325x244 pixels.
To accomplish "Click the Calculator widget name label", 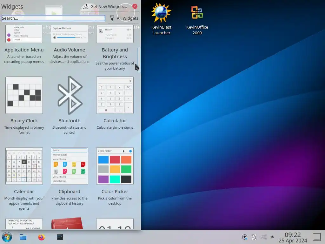I will point(115,121).
